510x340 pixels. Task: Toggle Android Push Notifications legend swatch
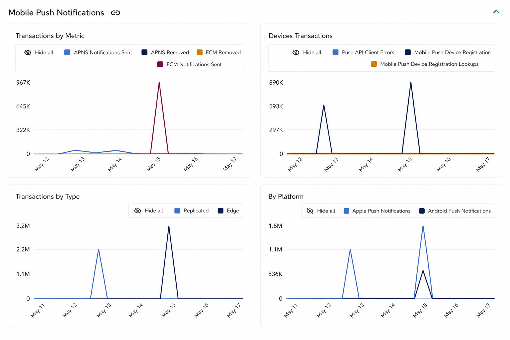pos(422,211)
